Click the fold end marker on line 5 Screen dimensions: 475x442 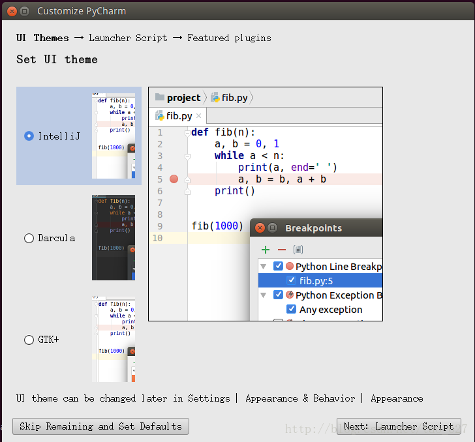187,179
